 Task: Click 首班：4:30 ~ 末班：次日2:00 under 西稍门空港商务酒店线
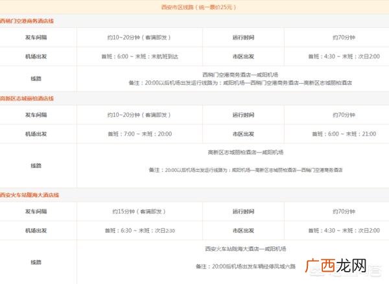[x=344, y=56]
